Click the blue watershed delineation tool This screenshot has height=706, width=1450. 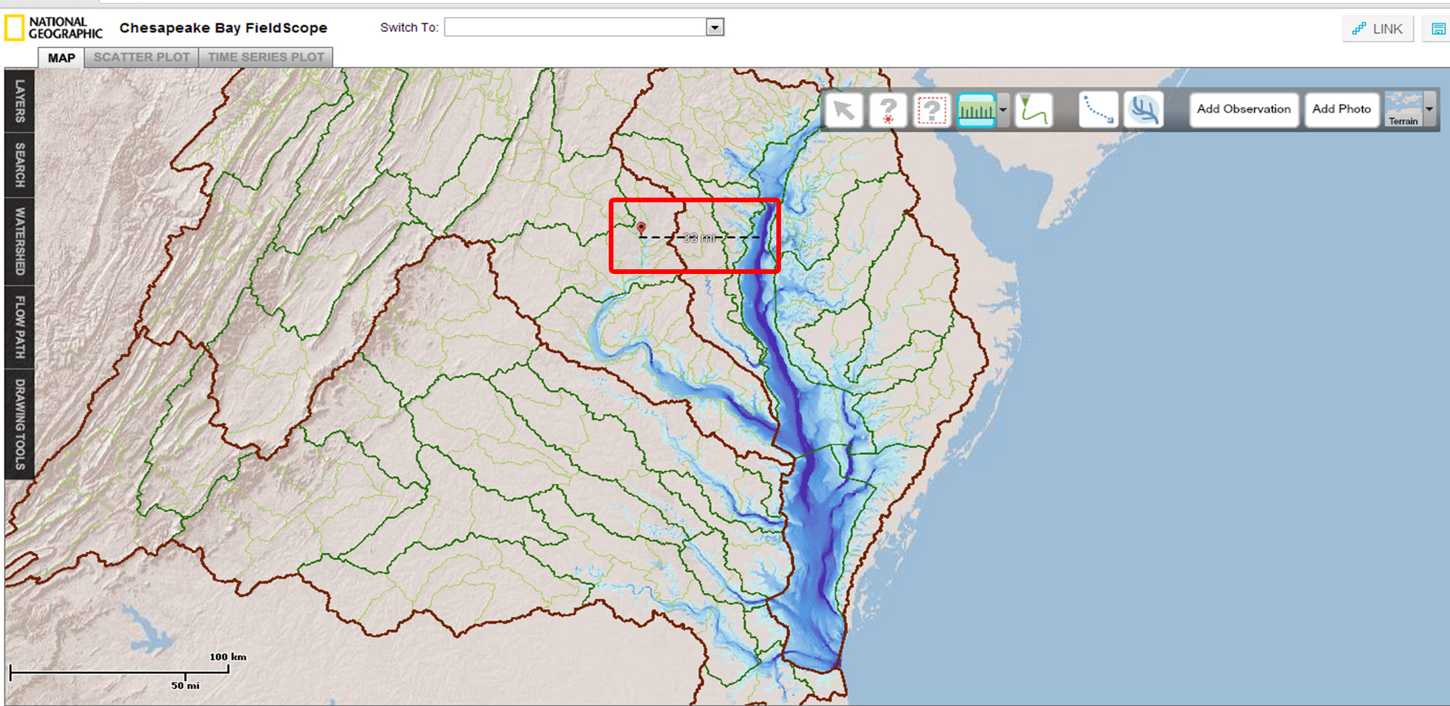click(x=1144, y=110)
